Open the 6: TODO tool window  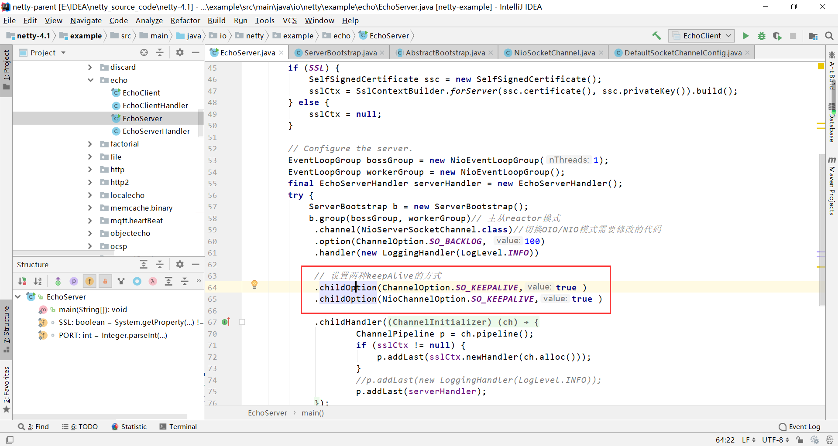point(80,426)
